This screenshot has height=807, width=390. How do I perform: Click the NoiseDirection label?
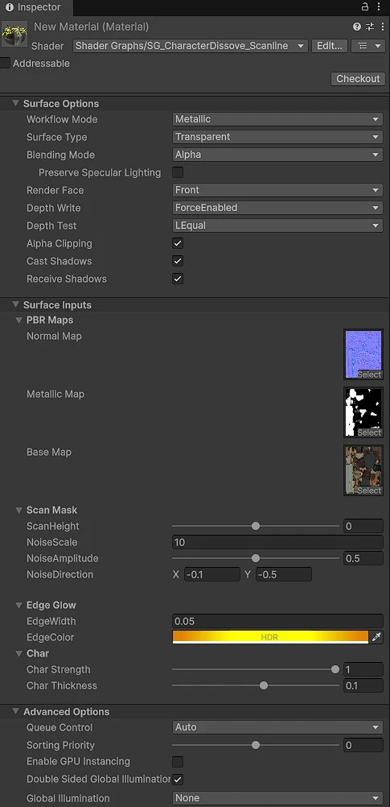(60, 574)
